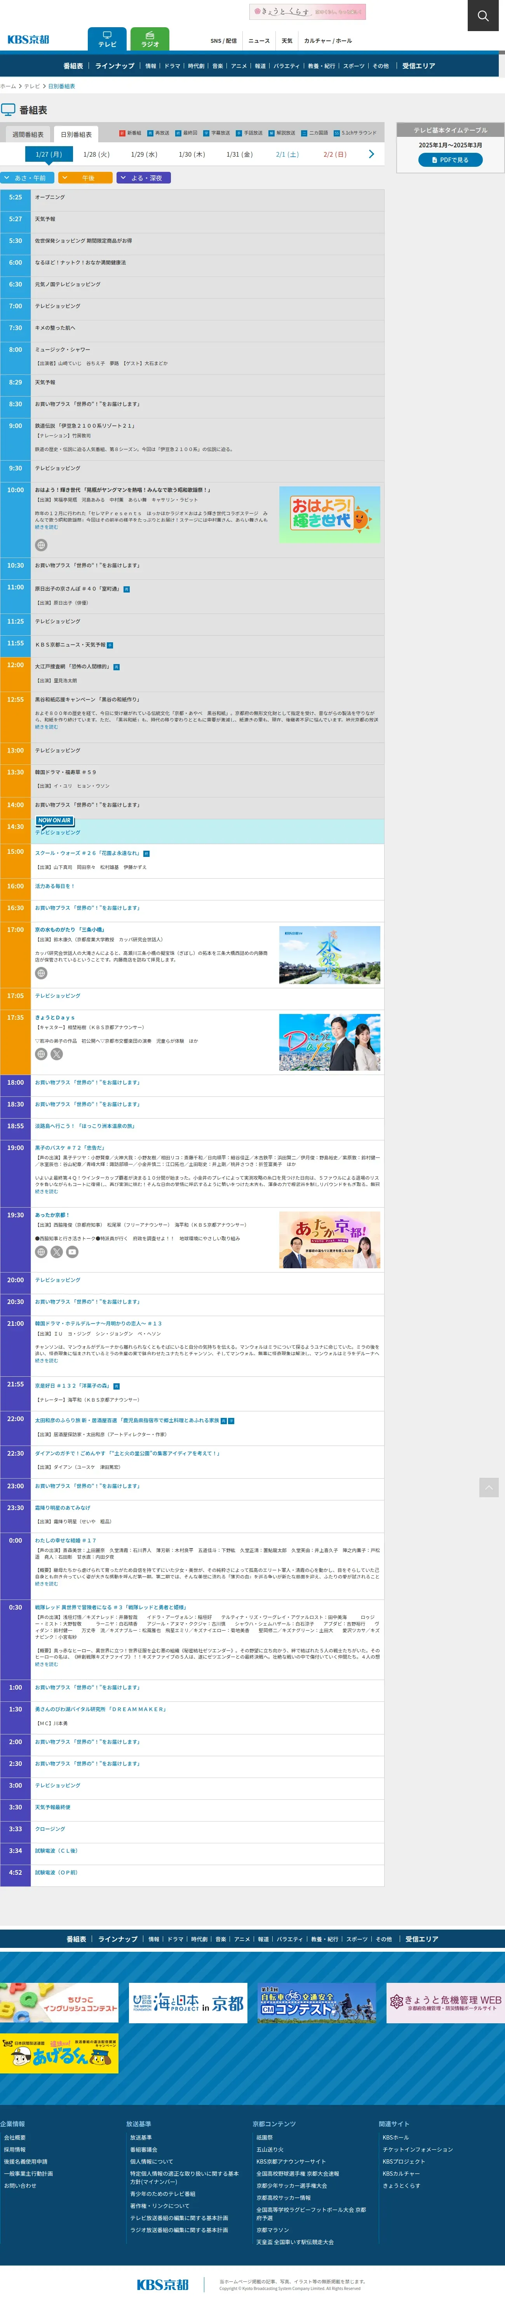
Task: Expand 続きを読む for the 10:00 program
Action: click(x=47, y=527)
